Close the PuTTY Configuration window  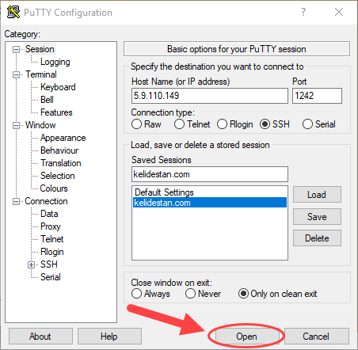[x=339, y=12]
